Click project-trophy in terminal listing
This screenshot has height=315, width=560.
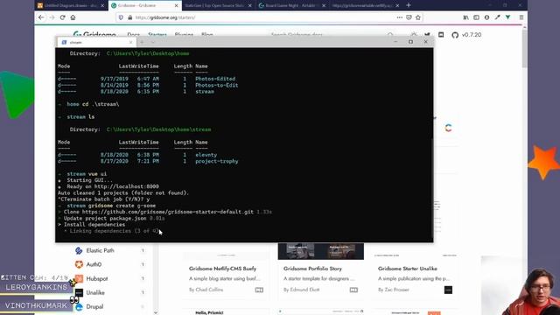(x=217, y=161)
